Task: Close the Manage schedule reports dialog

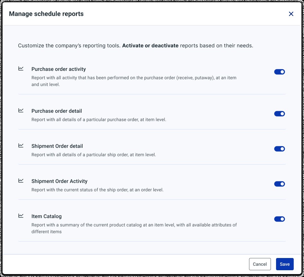Action: [x=291, y=14]
